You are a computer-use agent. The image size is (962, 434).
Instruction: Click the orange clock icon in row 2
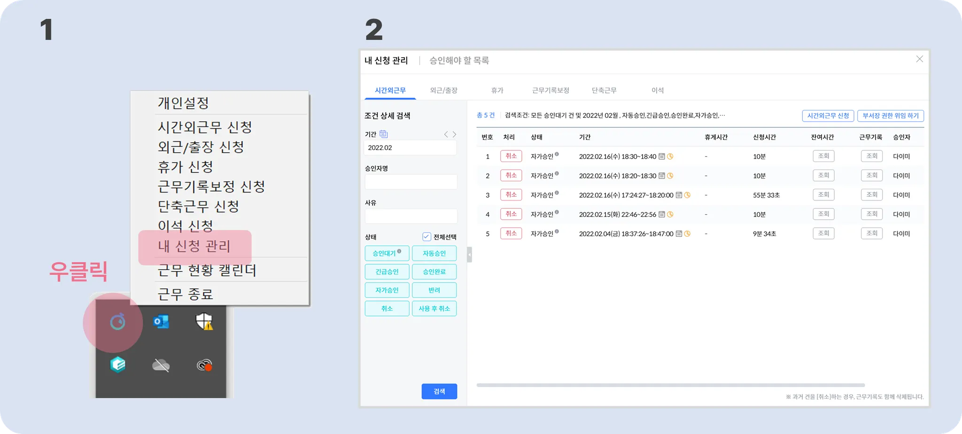(670, 176)
